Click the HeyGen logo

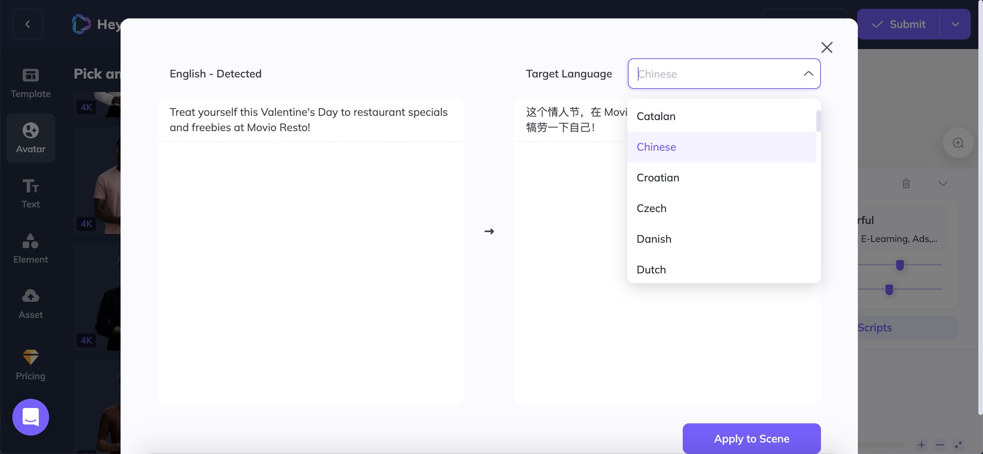(x=96, y=24)
